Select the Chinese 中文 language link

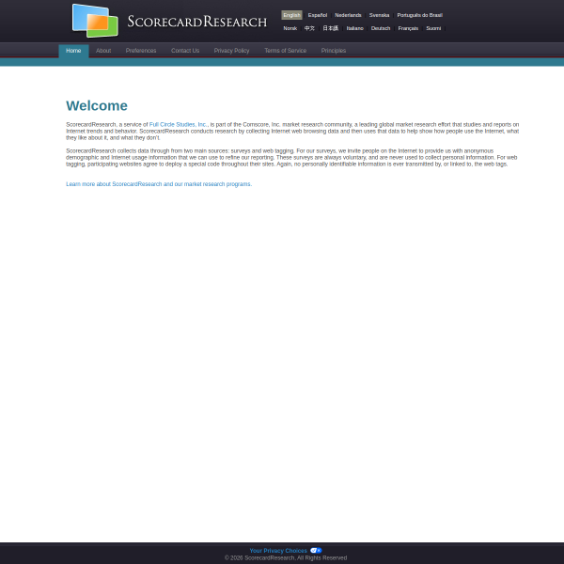(309, 28)
